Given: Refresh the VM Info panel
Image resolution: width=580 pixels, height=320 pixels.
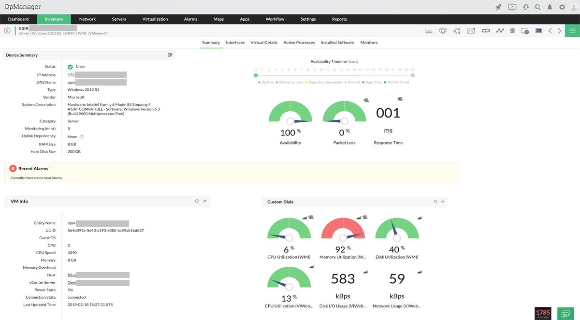Looking at the screenshot, I should 196,201.
